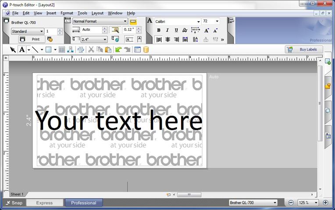The height and width of the screenshot is (210, 335).
Task: Open the Calibri font dropdown
Action: click(x=198, y=22)
